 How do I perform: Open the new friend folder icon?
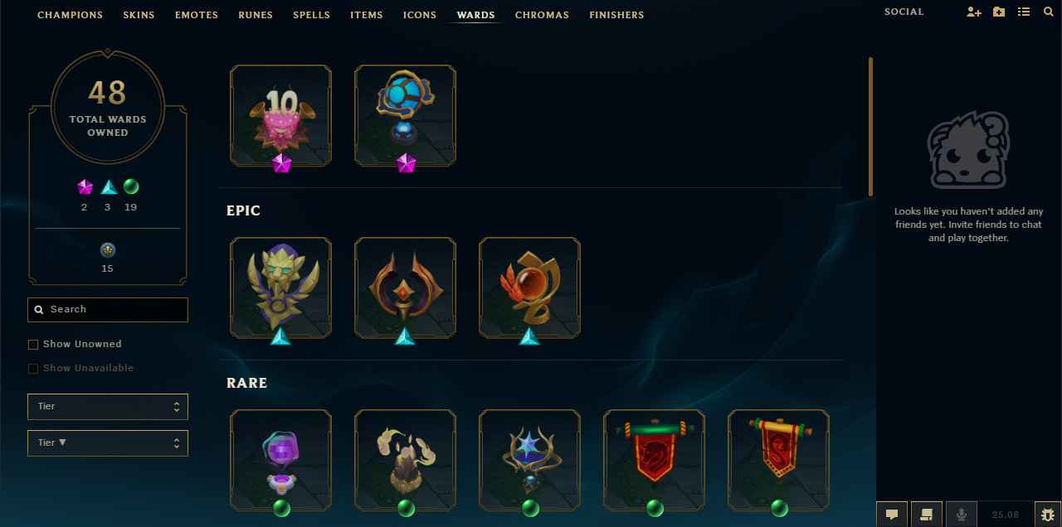(999, 12)
